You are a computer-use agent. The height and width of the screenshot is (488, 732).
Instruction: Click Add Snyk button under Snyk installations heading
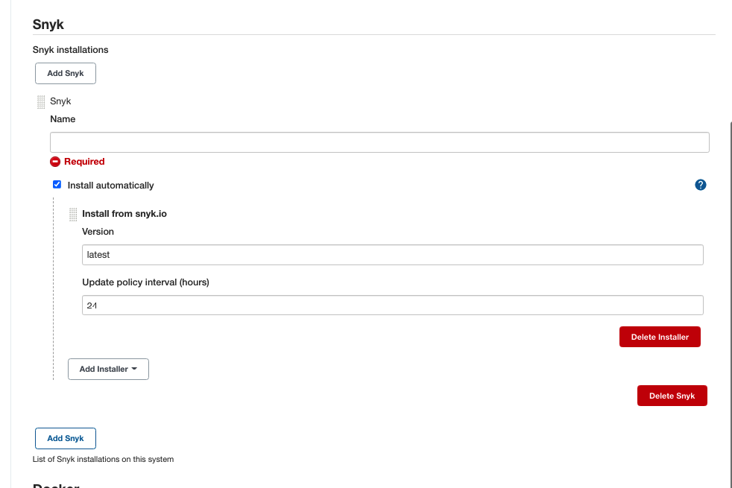[x=66, y=73]
